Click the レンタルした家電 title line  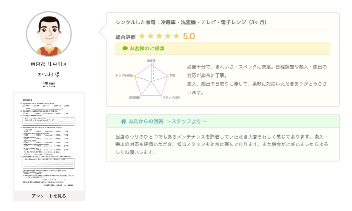click(x=191, y=22)
